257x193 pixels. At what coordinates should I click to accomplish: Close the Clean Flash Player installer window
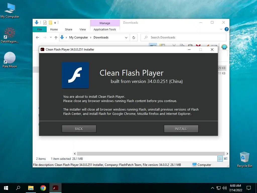click(x=212, y=50)
